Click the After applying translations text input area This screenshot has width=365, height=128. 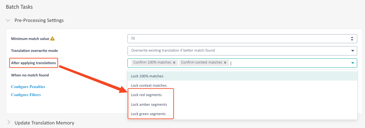[x=289, y=63]
